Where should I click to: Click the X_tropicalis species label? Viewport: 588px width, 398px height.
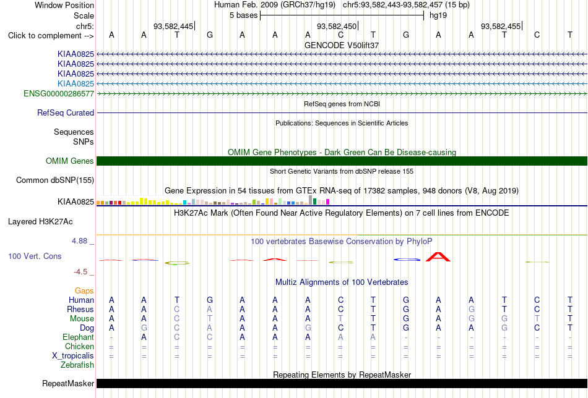coord(73,356)
